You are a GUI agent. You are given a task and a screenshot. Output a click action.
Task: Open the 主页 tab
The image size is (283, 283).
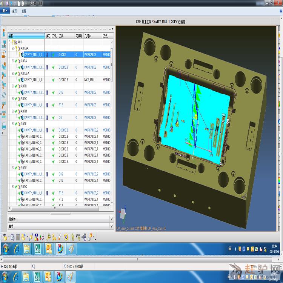[15, 11]
